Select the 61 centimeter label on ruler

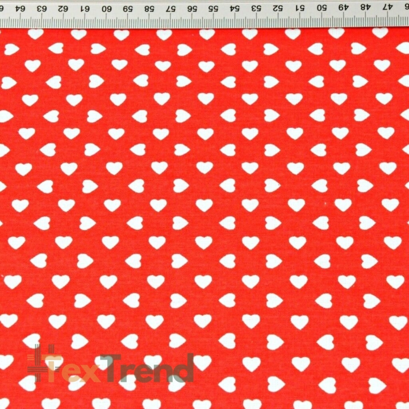click(x=85, y=9)
